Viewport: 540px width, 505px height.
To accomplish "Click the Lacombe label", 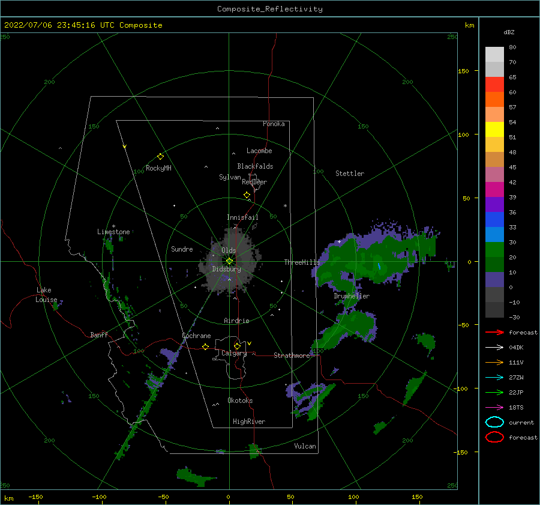I will (x=259, y=151).
